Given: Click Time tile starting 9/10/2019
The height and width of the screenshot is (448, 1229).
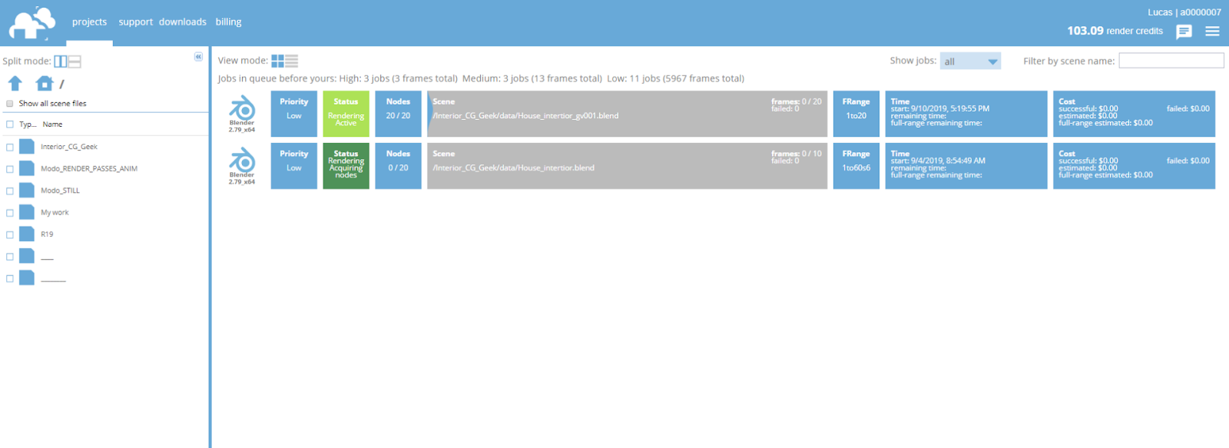Looking at the screenshot, I should (x=966, y=114).
